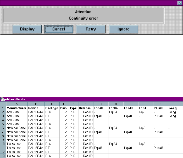183x158 pixels.
Task: Select column I header
Action: [x=131, y=104]
